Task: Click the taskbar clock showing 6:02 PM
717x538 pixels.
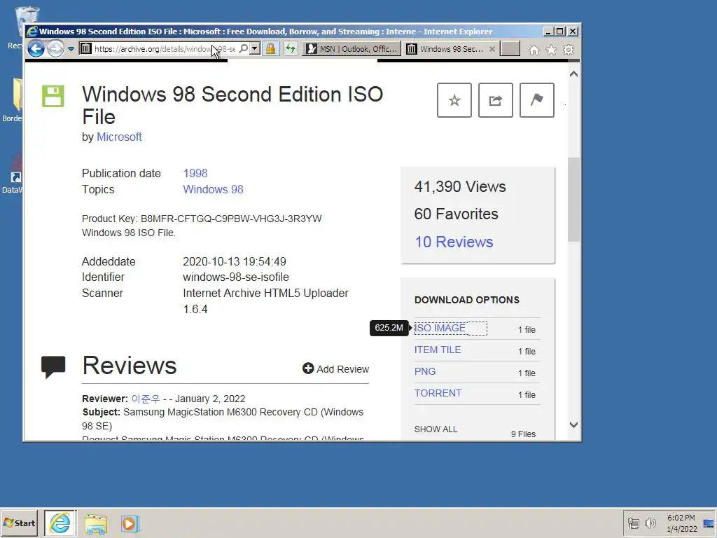Action: point(681,523)
